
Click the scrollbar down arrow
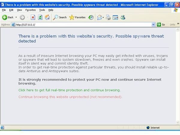tap(178, 122)
